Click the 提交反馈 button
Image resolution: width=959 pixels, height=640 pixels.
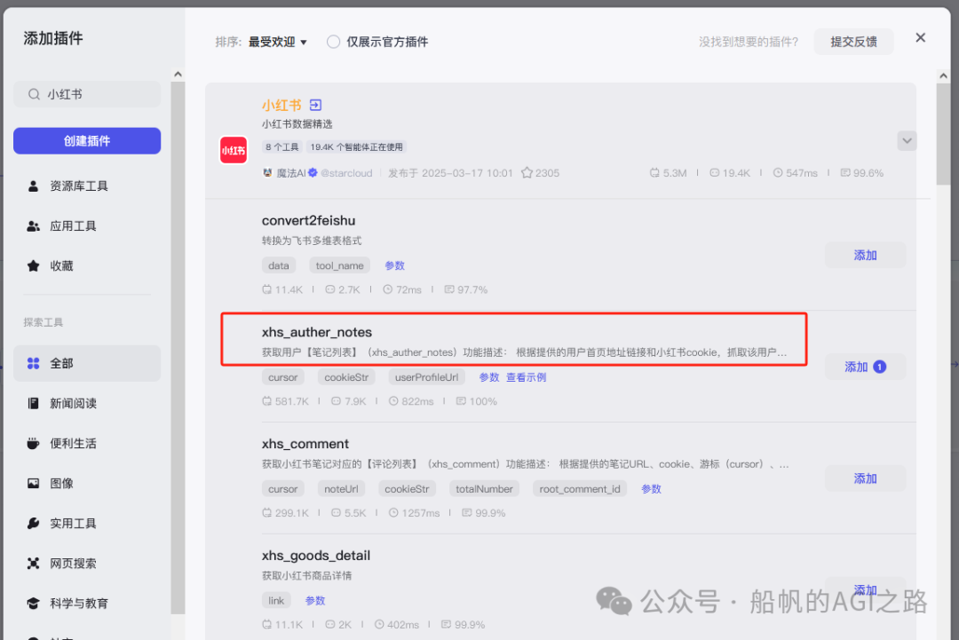pos(853,42)
